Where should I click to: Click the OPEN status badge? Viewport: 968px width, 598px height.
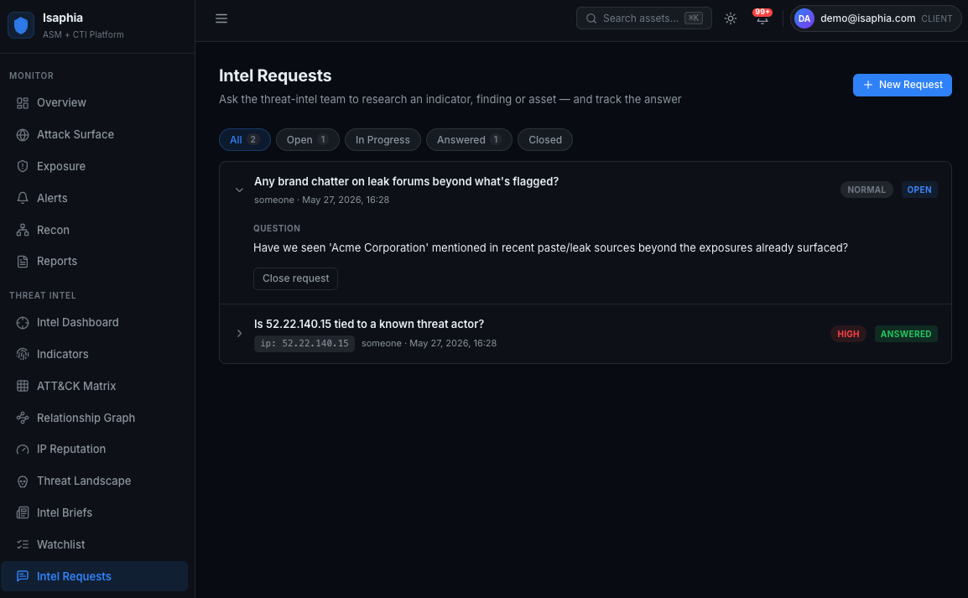919,190
